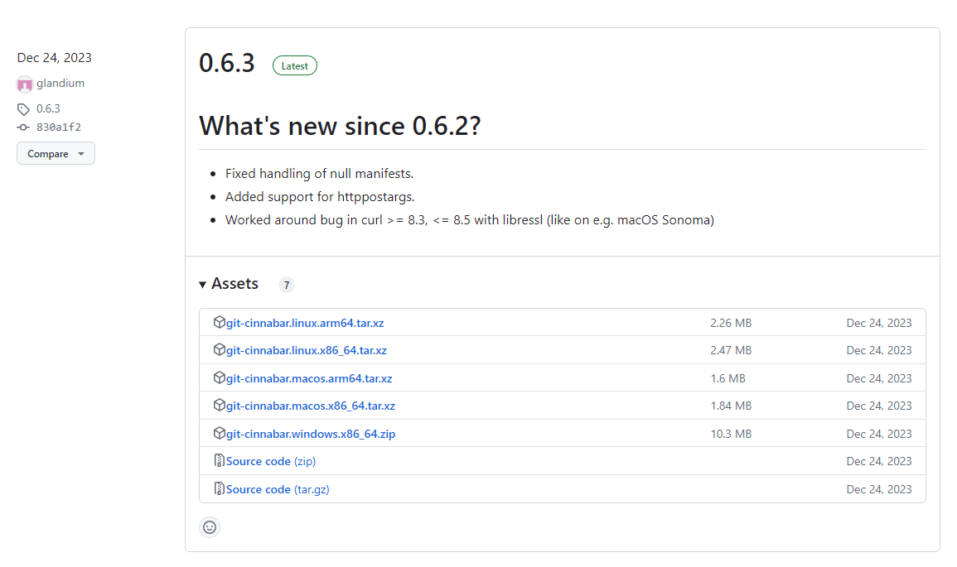Click the package icon for git-cinnabar.linux.arm64.tar.xz
This screenshot has height=567, width=957.
click(x=219, y=323)
